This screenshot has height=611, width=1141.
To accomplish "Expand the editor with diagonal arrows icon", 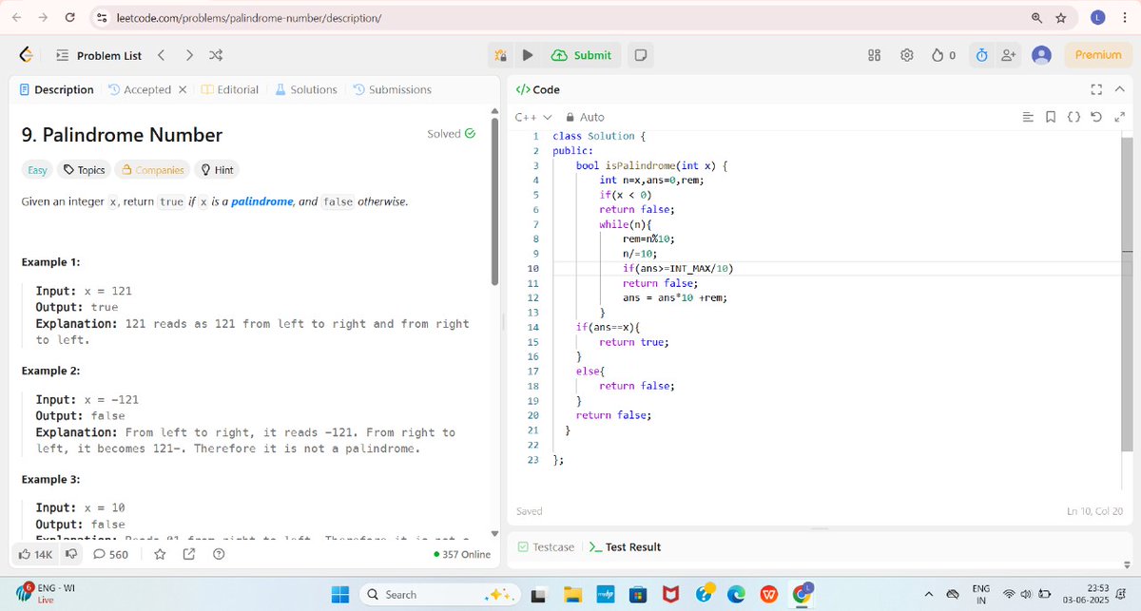I will 1119,117.
